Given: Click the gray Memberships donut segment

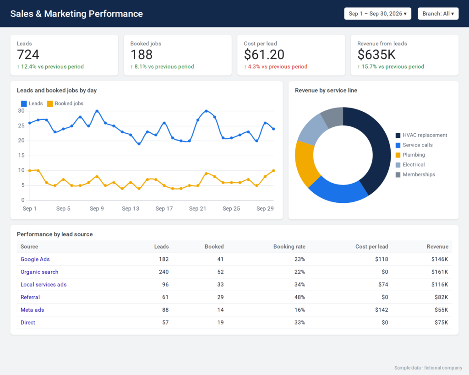Looking at the screenshot, I should (x=333, y=117).
